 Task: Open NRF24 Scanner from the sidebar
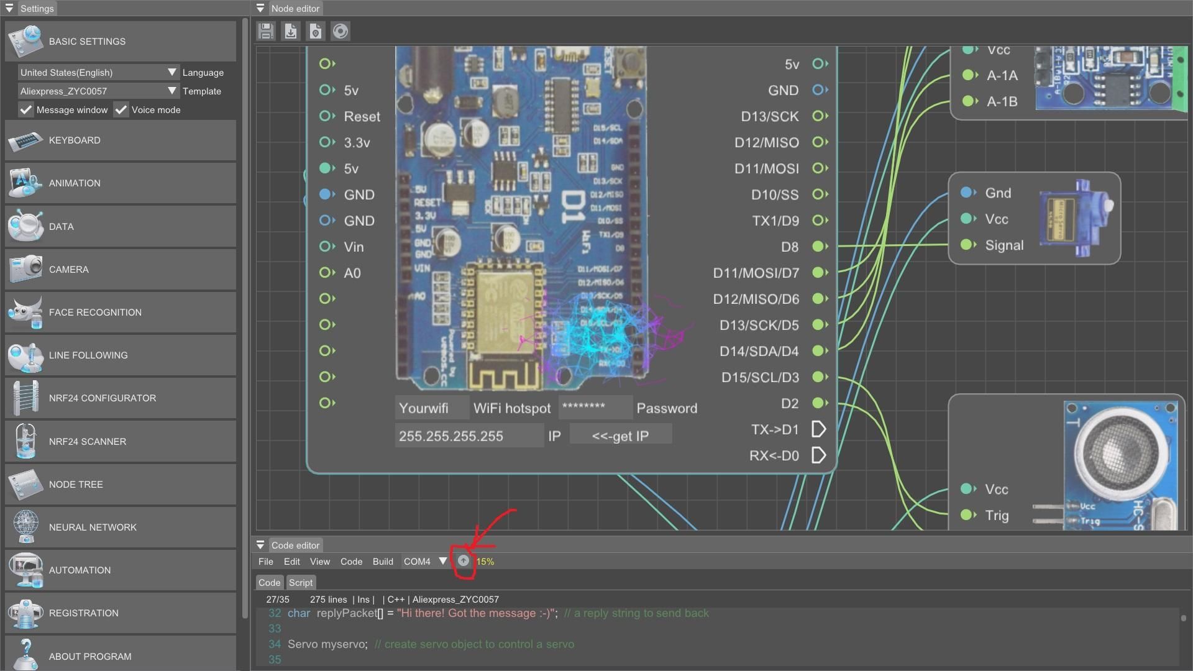(88, 441)
